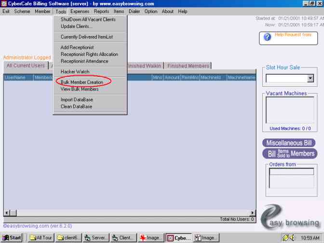Click the Server taskbar window button
The height and width of the screenshot is (243, 324).
click(96, 238)
